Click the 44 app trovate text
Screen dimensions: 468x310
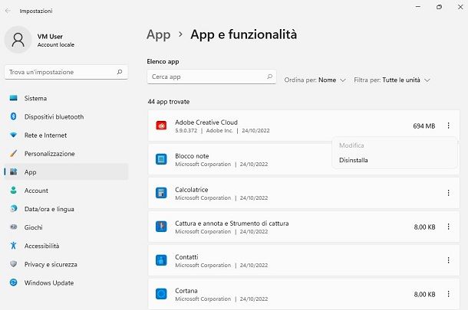[x=168, y=102]
